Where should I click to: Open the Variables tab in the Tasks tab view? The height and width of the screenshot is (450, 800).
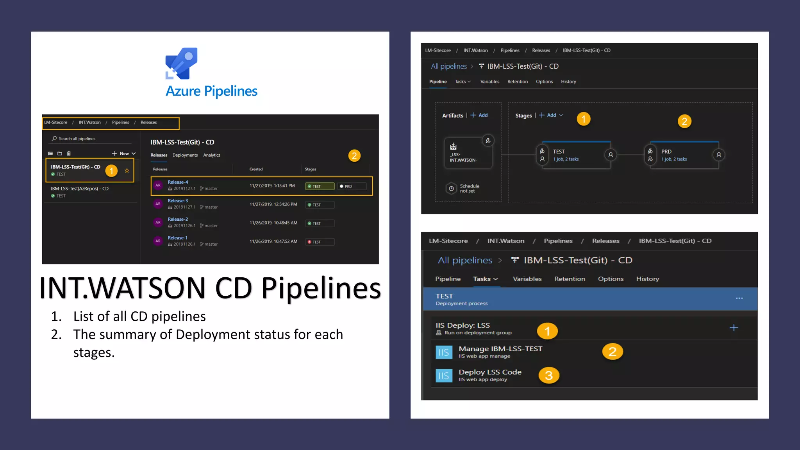[527, 279]
